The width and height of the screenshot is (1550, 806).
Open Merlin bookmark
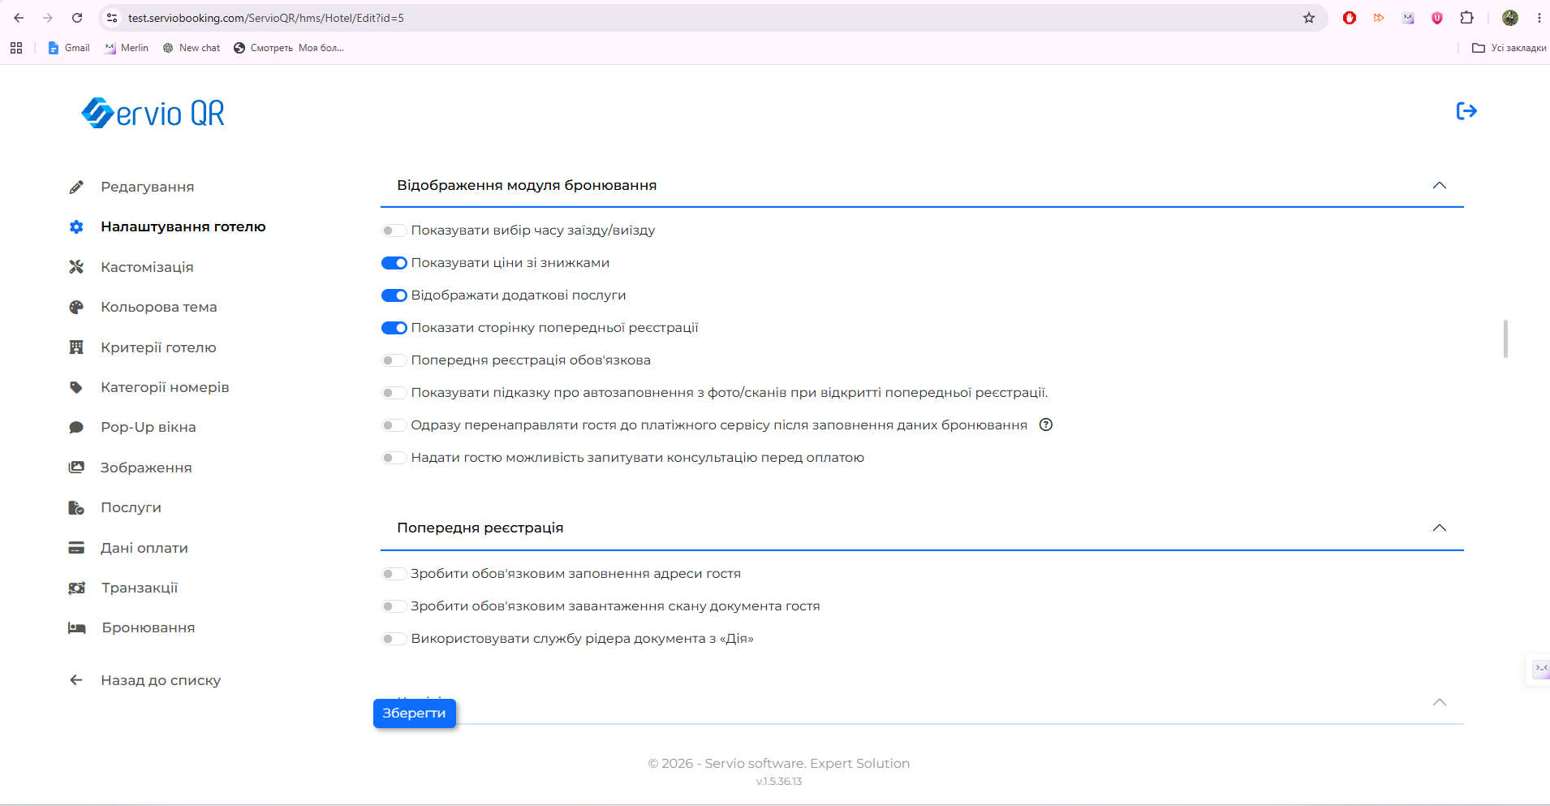pos(127,48)
